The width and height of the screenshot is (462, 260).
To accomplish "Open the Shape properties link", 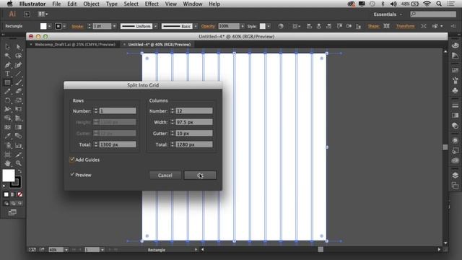I will tap(373, 26).
